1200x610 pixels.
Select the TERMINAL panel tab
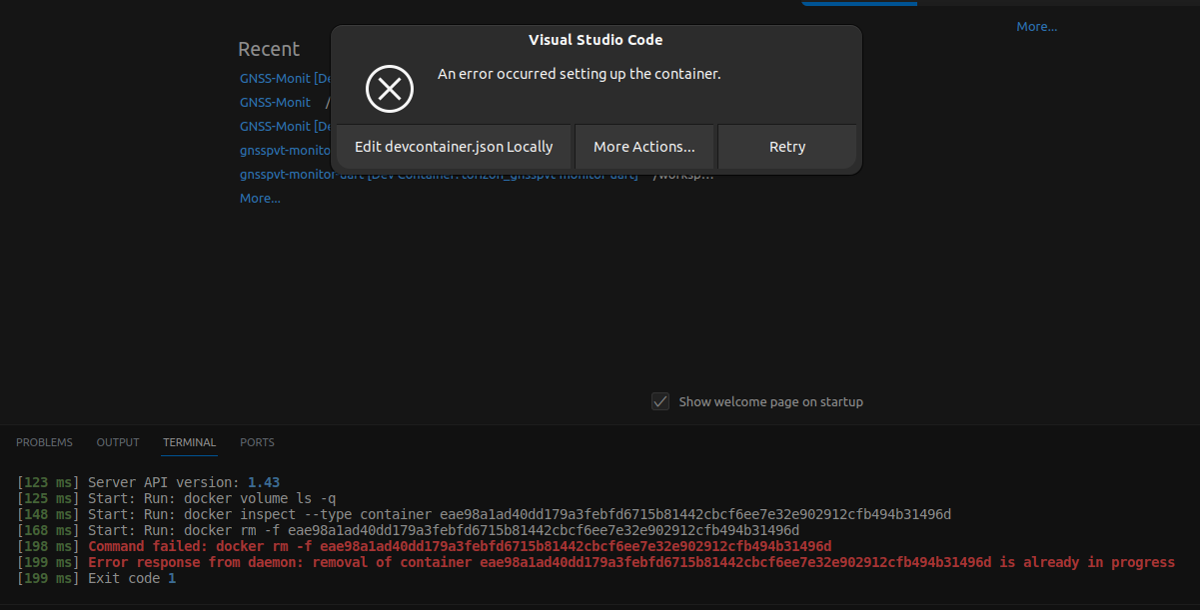tap(190, 442)
